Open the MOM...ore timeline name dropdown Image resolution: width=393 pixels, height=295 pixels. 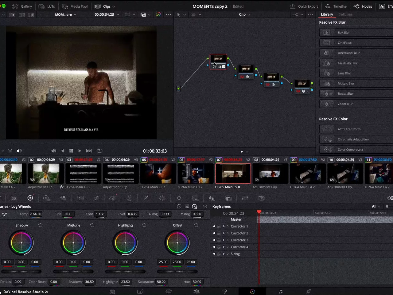pos(66,14)
